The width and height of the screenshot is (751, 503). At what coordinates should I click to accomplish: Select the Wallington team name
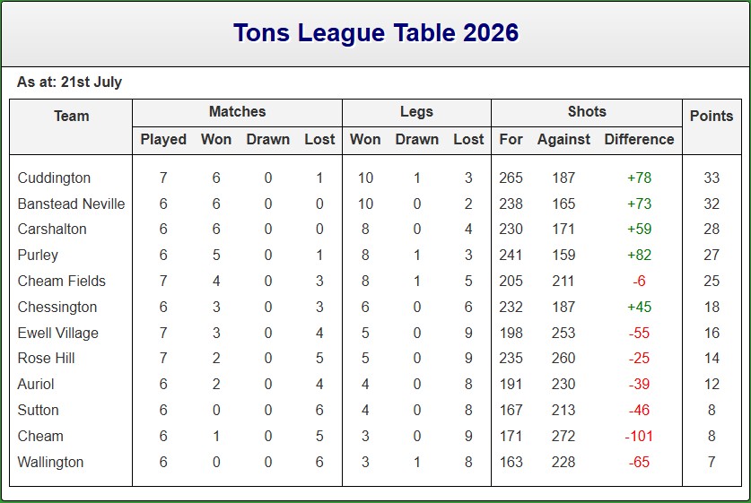pos(50,463)
